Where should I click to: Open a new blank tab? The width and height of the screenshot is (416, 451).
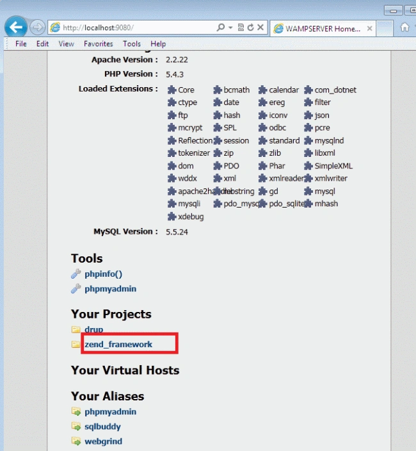385,28
